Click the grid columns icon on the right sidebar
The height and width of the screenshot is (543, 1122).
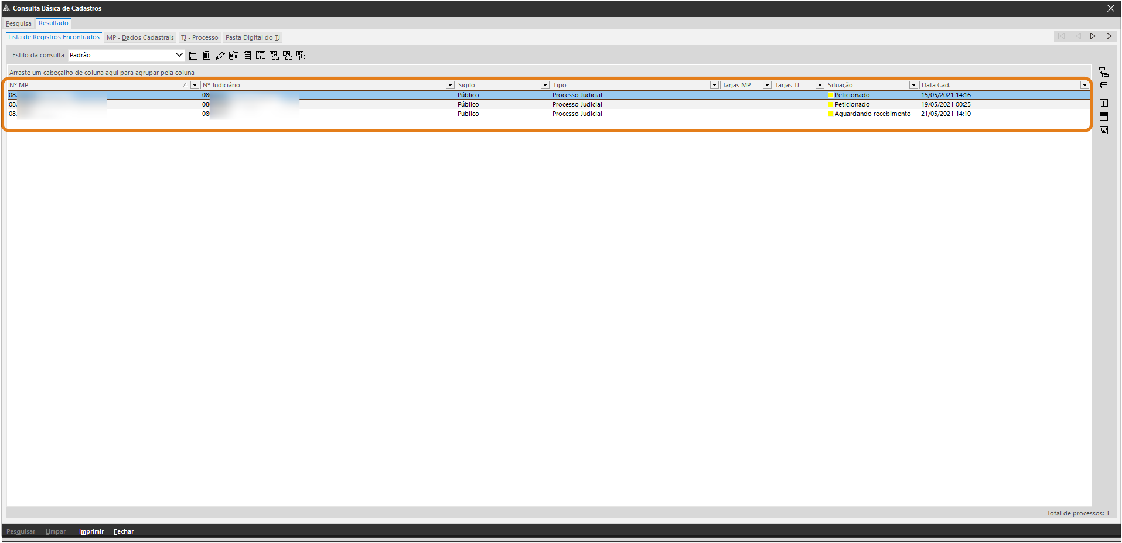(x=1104, y=103)
